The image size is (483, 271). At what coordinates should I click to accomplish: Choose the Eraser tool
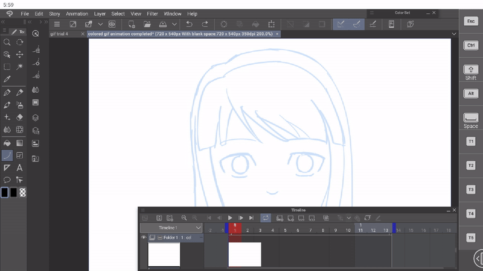pos(19,117)
